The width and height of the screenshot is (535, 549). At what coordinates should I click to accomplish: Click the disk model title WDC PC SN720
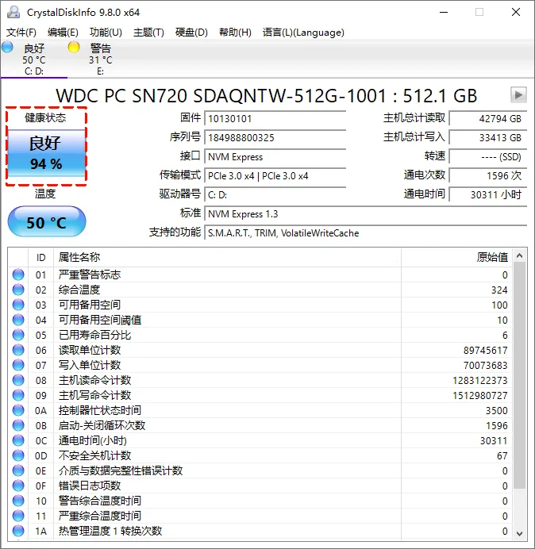click(266, 95)
